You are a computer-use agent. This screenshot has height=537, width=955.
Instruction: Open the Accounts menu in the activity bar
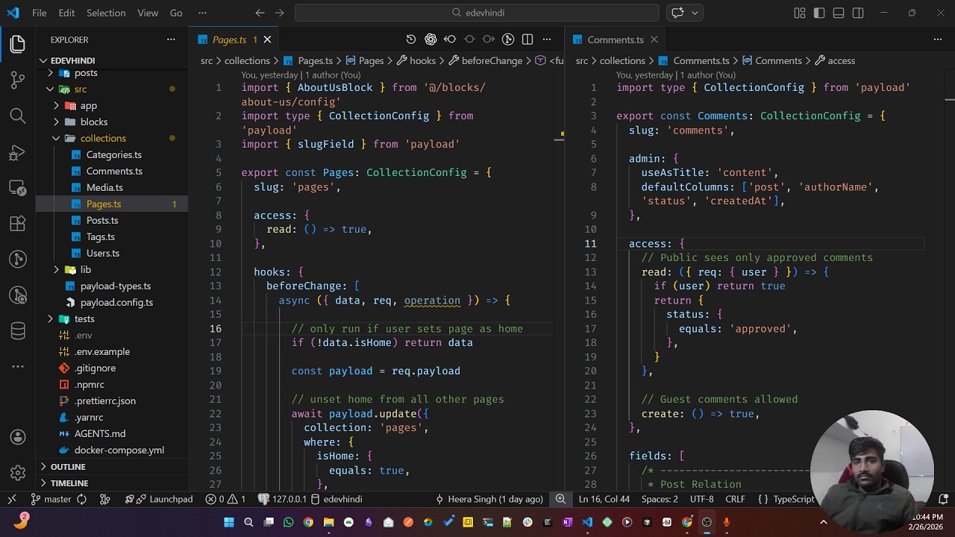(18, 437)
